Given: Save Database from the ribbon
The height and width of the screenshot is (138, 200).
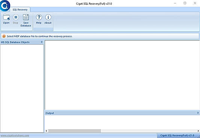Looking at the screenshot, I should pos(26,20).
